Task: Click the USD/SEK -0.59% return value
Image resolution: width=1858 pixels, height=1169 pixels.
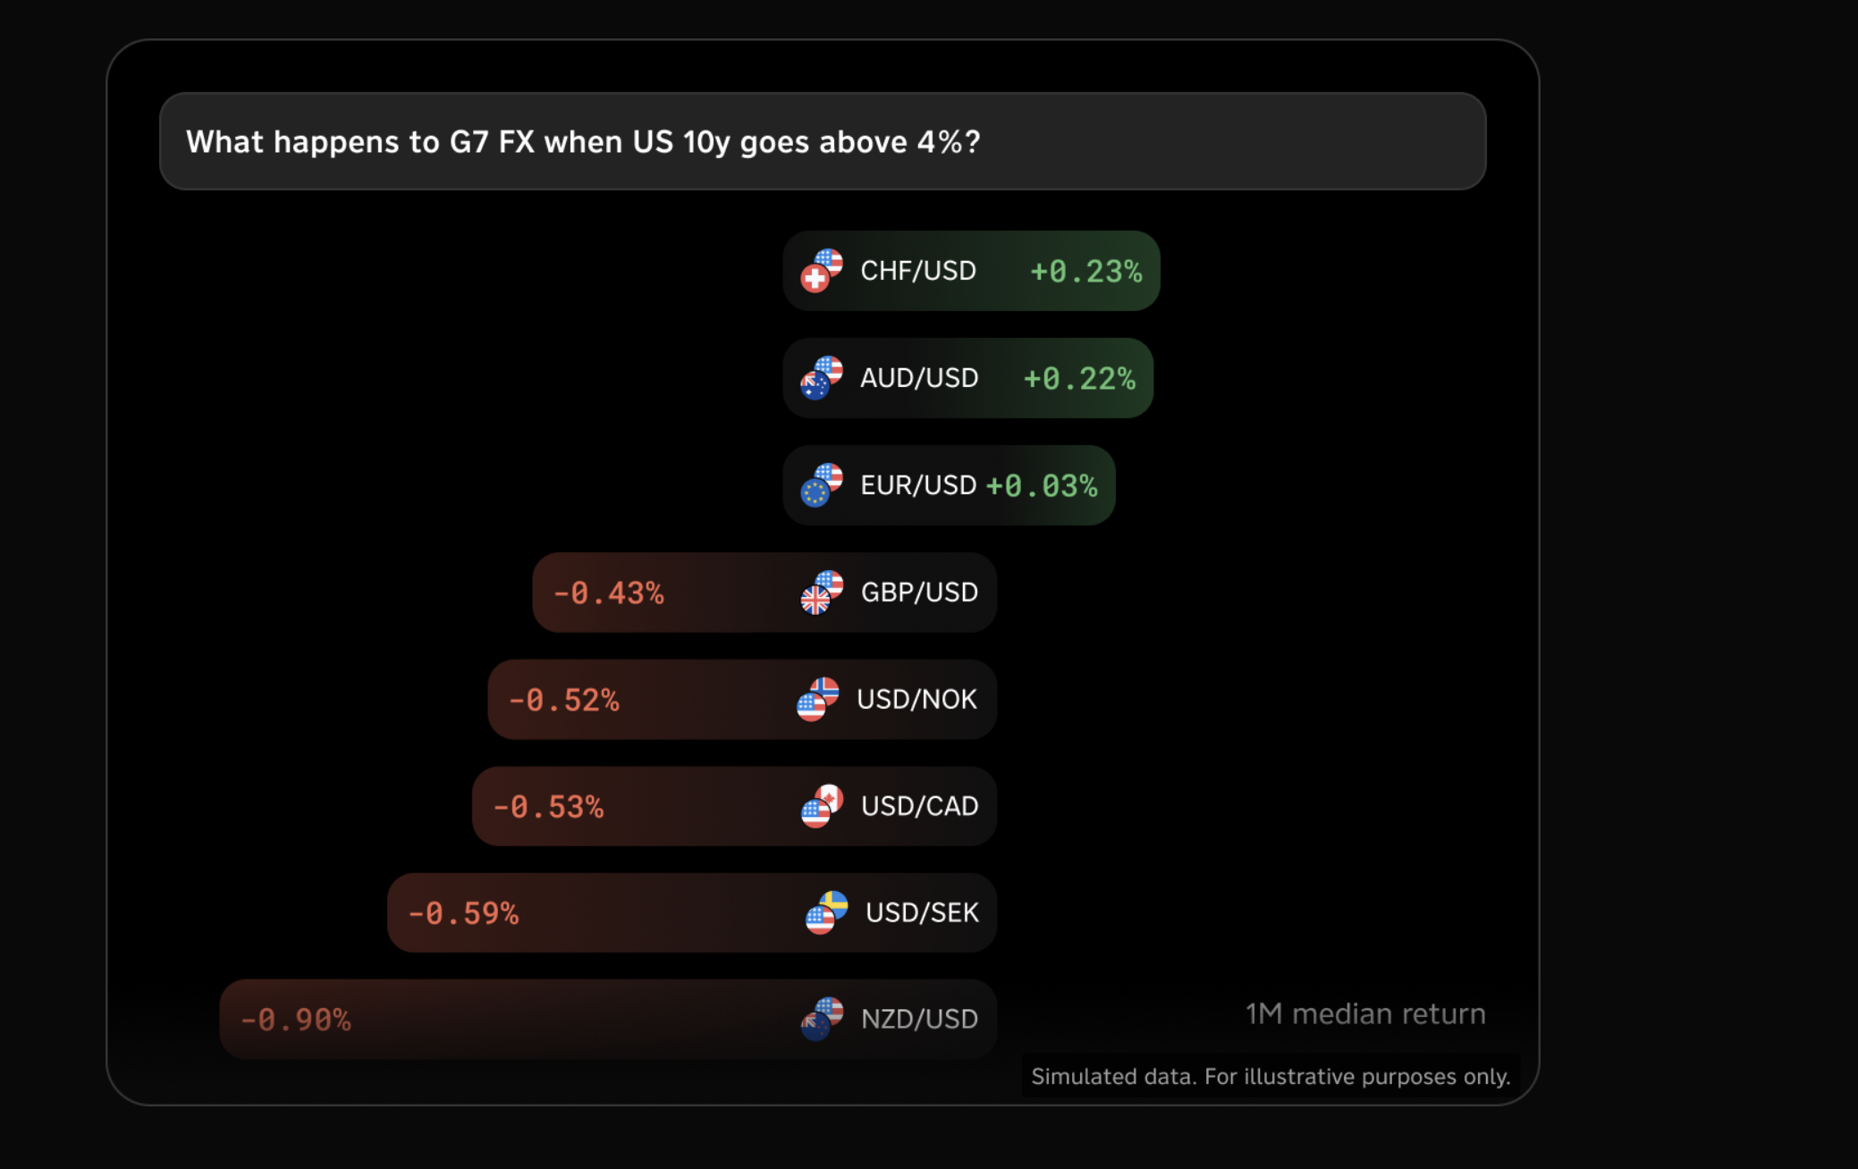Action: tap(463, 913)
